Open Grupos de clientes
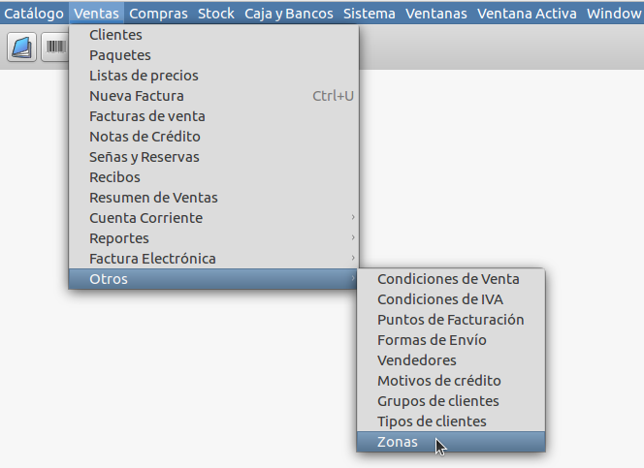644x468 pixels. (451, 401)
